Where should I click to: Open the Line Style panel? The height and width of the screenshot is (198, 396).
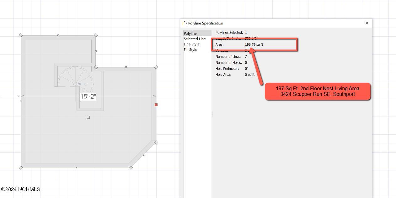point(191,44)
